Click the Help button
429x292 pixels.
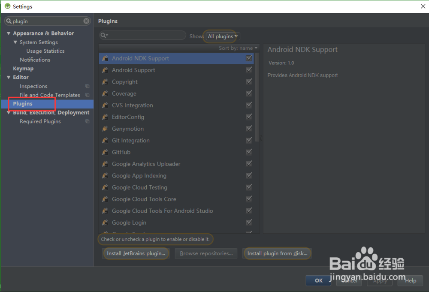411,280
